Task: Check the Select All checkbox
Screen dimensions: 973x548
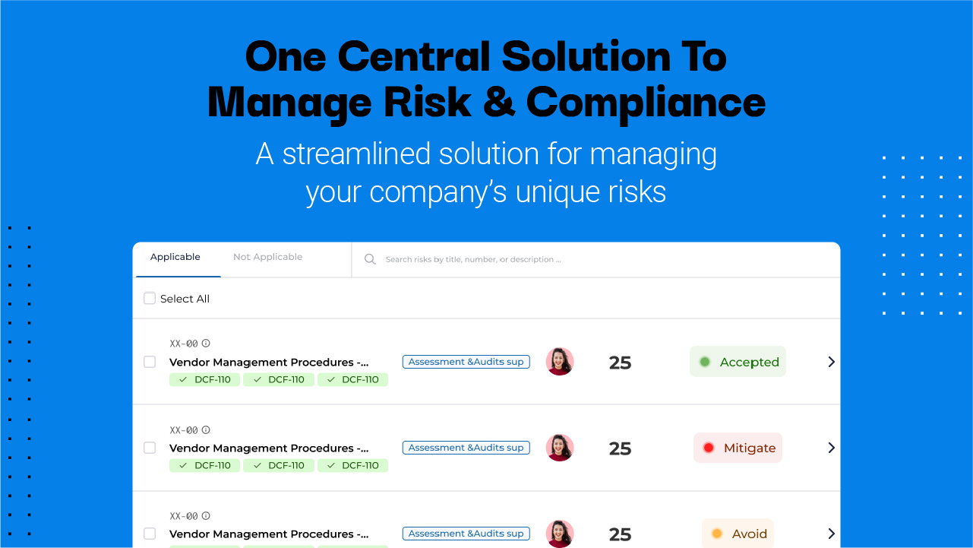Action: point(150,299)
